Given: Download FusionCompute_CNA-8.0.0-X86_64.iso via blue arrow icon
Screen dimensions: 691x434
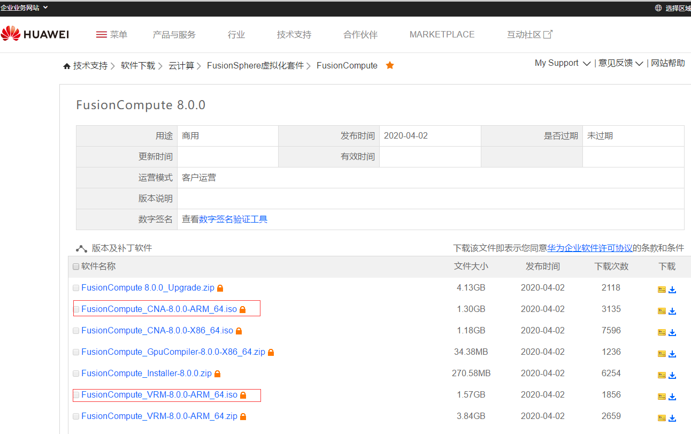Looking at the screenshot, I should 672,332.
